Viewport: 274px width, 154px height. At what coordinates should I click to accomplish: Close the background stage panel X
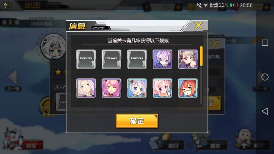[215, 43]
